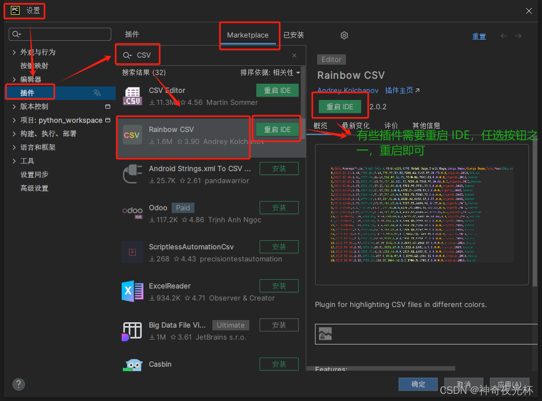
Task: Click the Rainbow CSV preview screenshot
Action: [x=422, y=214]
